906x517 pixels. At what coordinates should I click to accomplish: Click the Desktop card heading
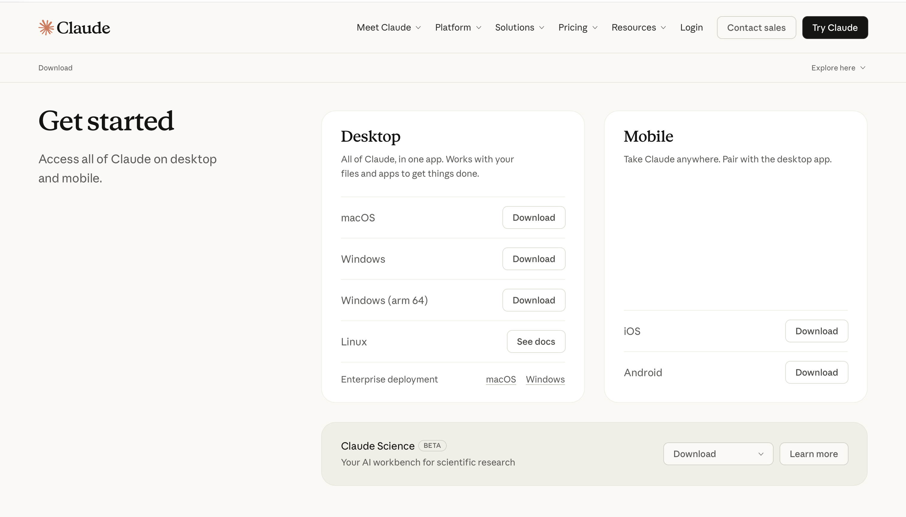click(x=370, y=136)
